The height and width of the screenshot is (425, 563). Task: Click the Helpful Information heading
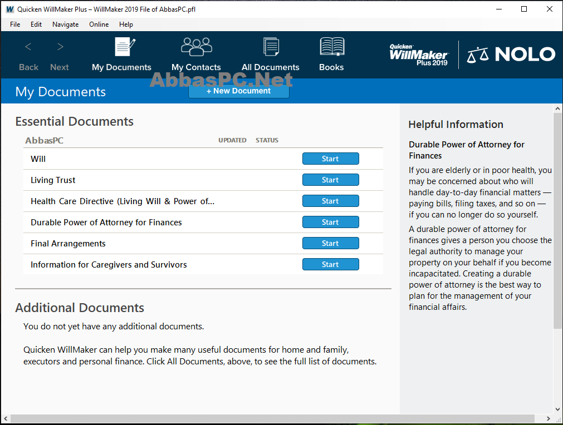tap(456, 125)
